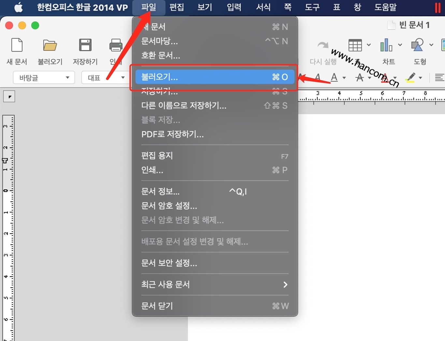Toggle italic with the slanted A icon
Image resolution: width=445 pixels, height=341 pixels.
click(317, 77)
